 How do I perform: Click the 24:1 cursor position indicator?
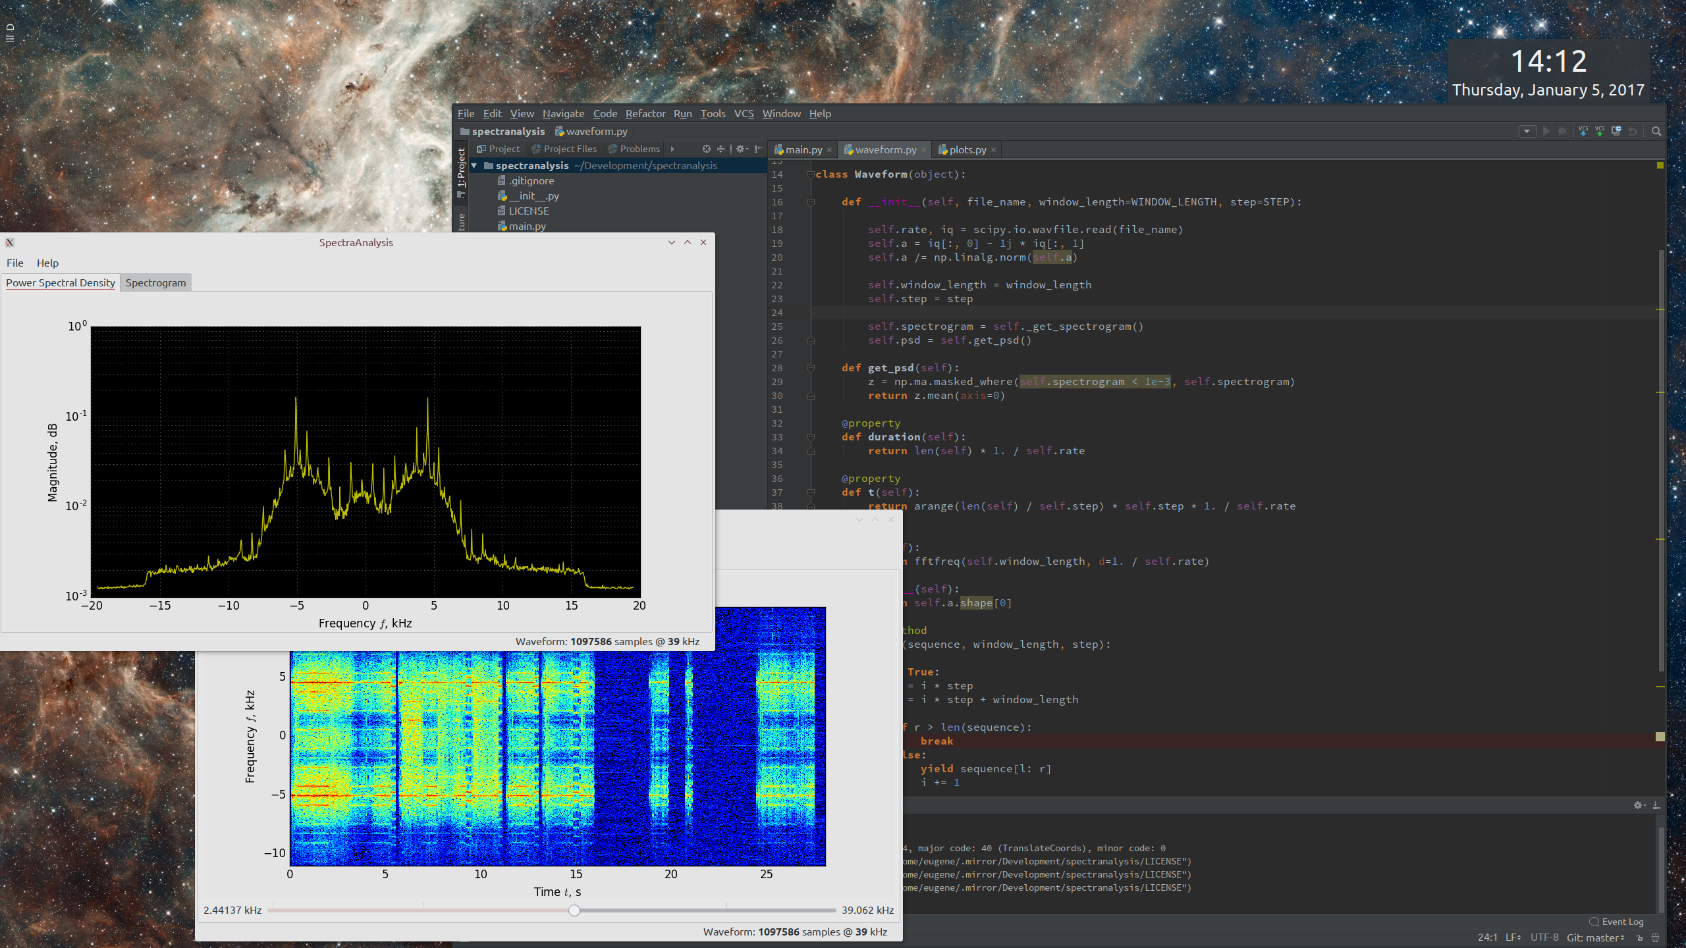click(x=1487, y=937)
